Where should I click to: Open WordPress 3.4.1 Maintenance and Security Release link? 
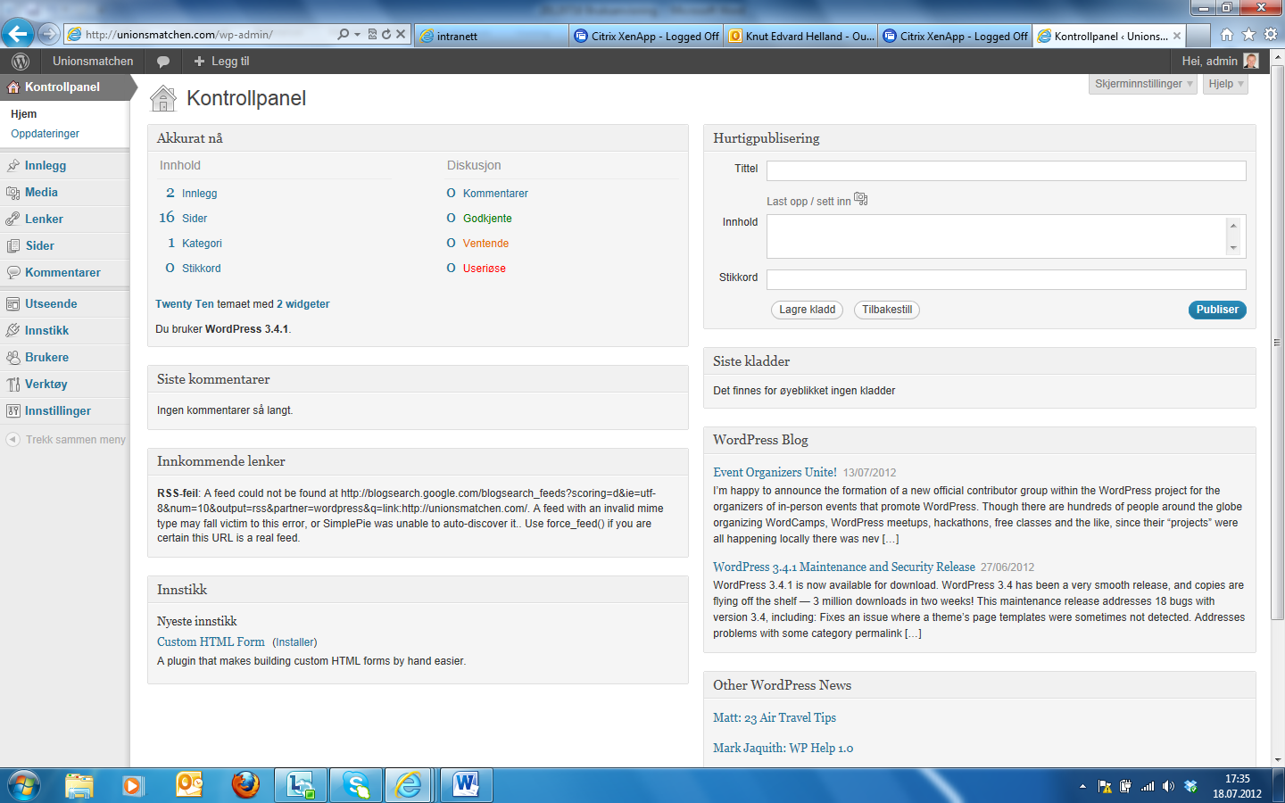click(844, 567)
